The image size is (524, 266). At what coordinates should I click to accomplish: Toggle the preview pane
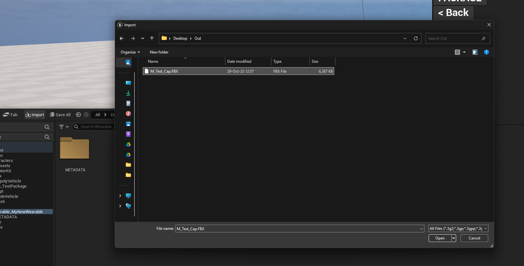point(475,52)
